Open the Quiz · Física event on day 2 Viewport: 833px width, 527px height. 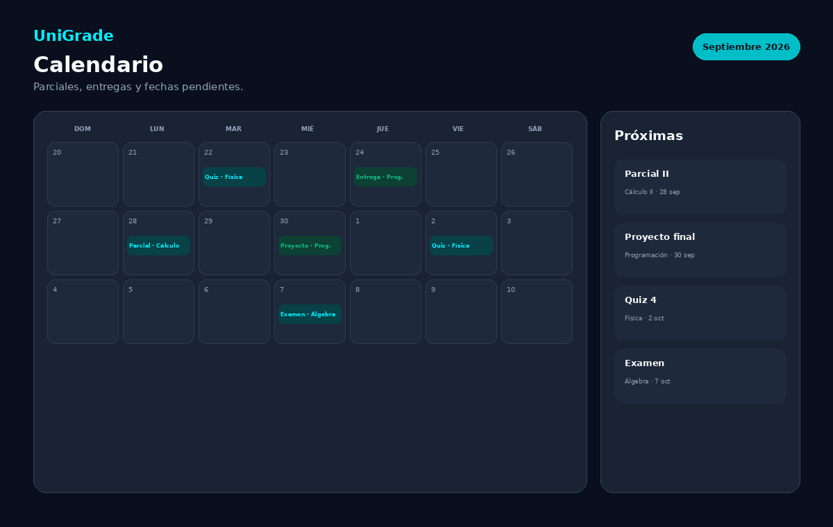point(461,245)
